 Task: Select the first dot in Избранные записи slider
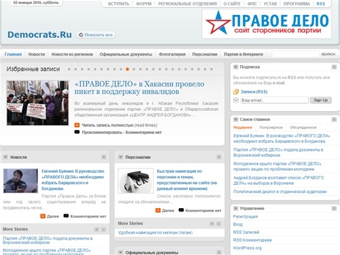[69, 69]
